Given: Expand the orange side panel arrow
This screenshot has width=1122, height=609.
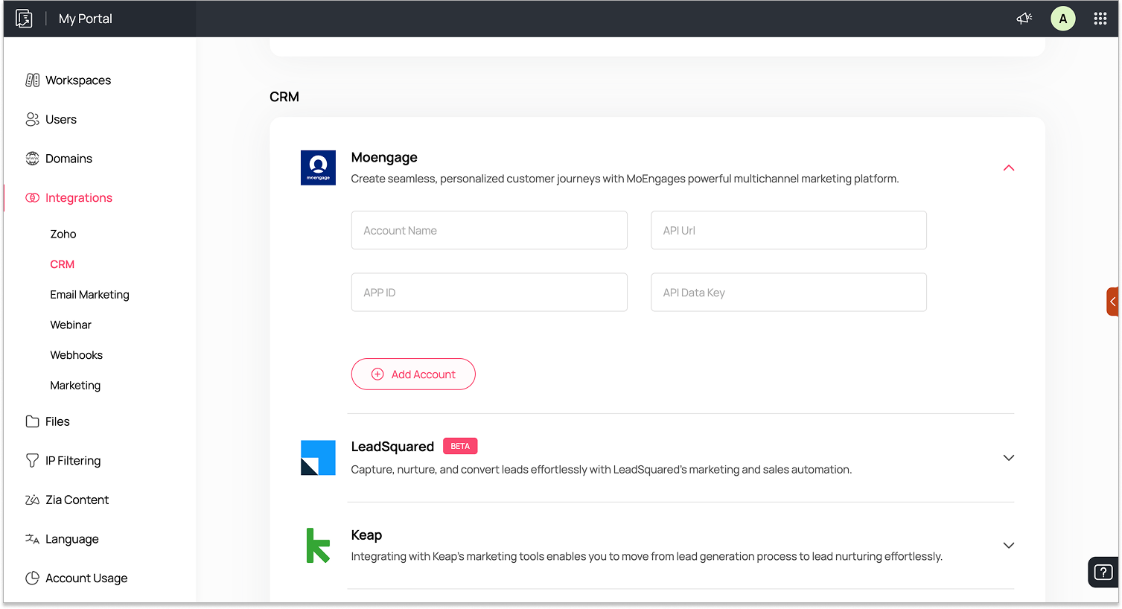Looking at the screenshot, I should (x=1112, y=302).
